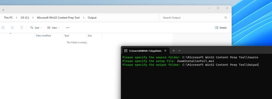Open the See more ellipsis menu
Image resolution: width=272 pixels, height=99 pixels.
pos(68,28)
